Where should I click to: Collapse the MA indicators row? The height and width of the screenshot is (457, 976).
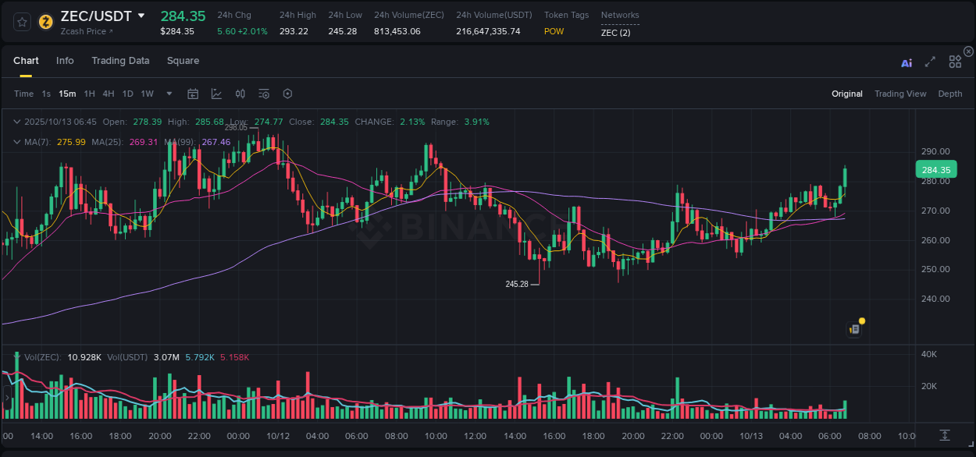pyautogui.click(x=17, y=142)
